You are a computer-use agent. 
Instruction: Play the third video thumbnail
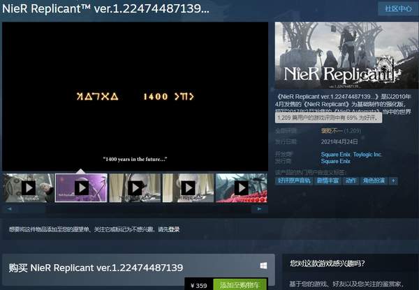coord(134,188)
